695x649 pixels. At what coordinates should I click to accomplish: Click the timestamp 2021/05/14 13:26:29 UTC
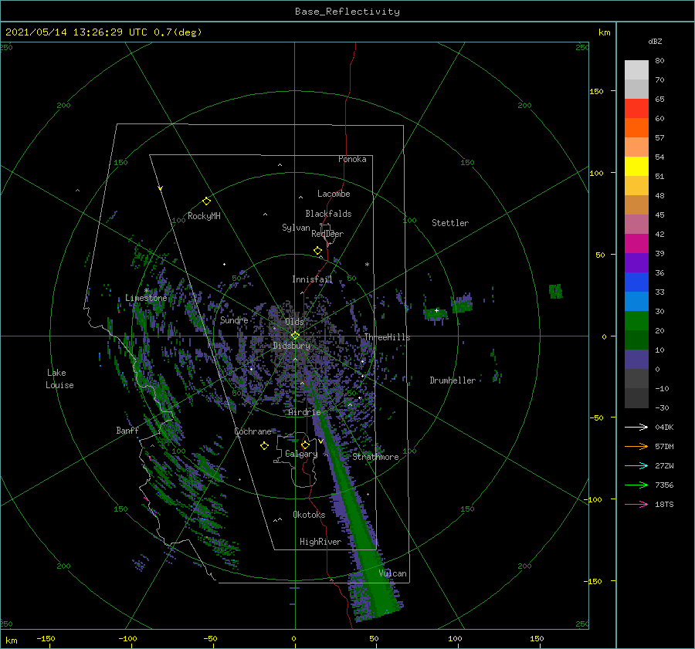coord(76,32)
